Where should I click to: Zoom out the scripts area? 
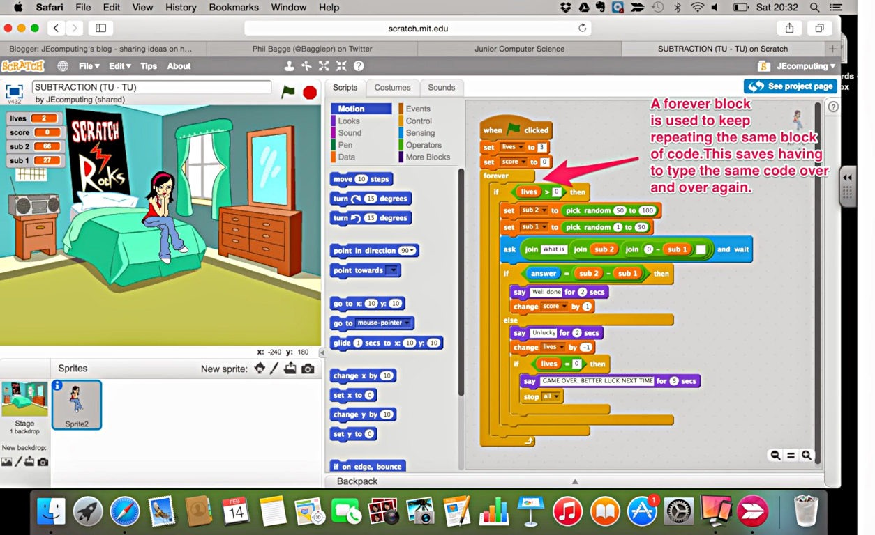[x=775, y=455]
